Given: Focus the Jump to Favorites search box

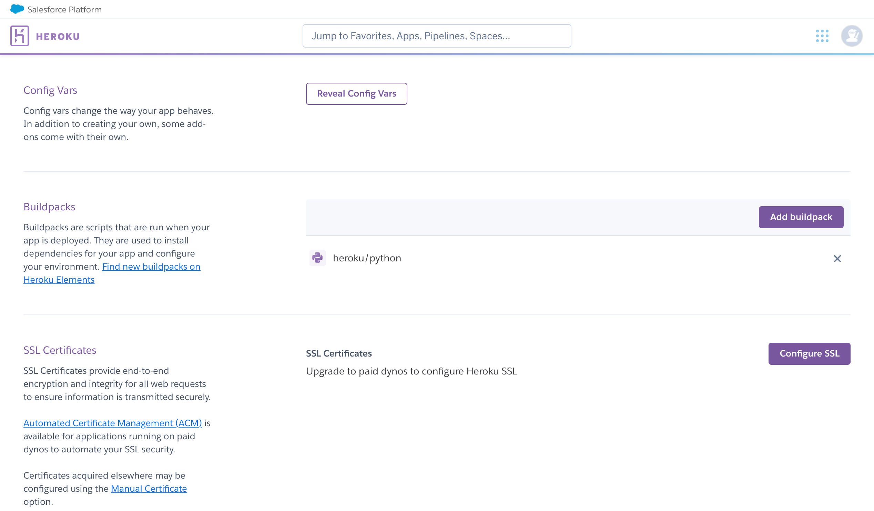Looking at the screenshot, I should click(437, 36).
